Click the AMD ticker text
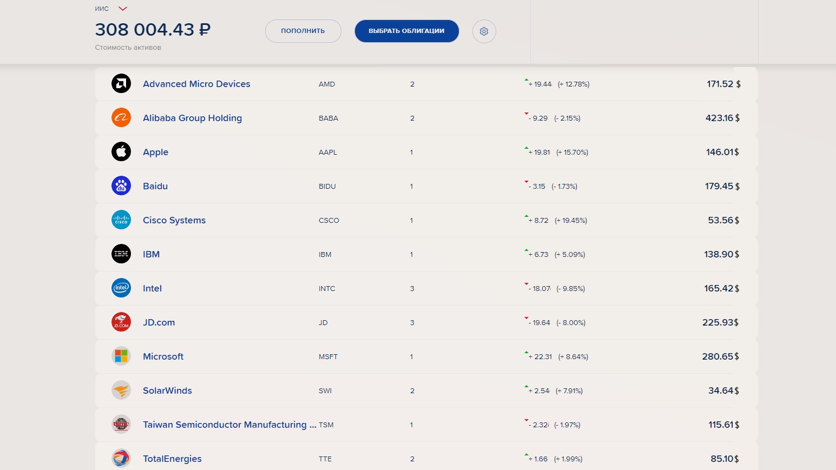This screenshot has width=836, height=470. 327,84
